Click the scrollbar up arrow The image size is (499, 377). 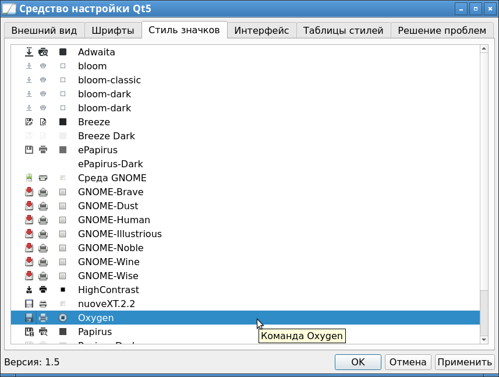(484, 49)
